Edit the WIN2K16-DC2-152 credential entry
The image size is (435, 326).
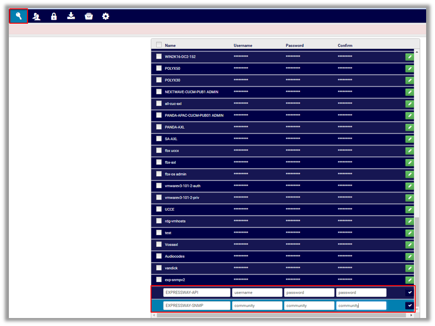(x=409, y=57)
